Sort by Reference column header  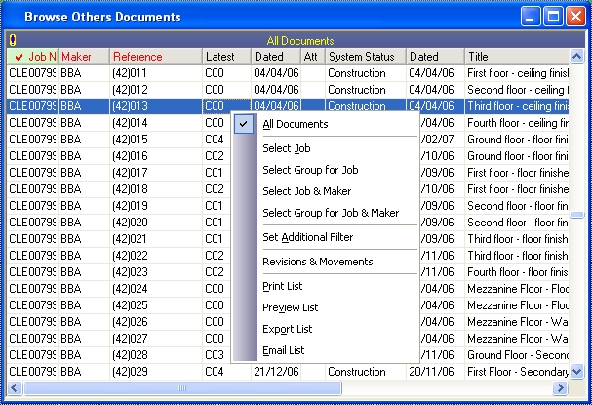156,57
